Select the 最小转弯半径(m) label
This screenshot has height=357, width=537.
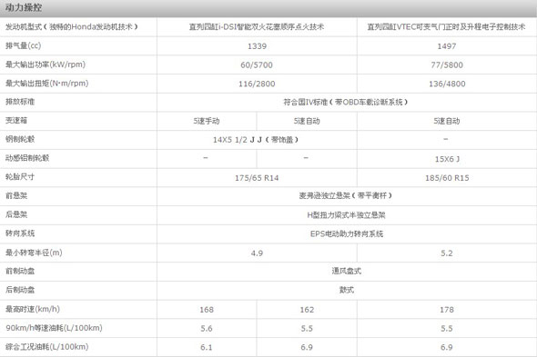(34, 253)
